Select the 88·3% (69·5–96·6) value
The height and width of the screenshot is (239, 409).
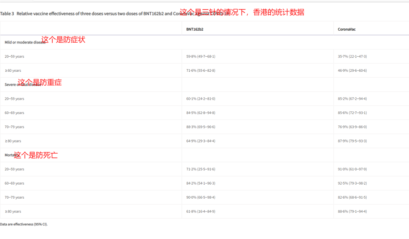click(x=201, y=127)
